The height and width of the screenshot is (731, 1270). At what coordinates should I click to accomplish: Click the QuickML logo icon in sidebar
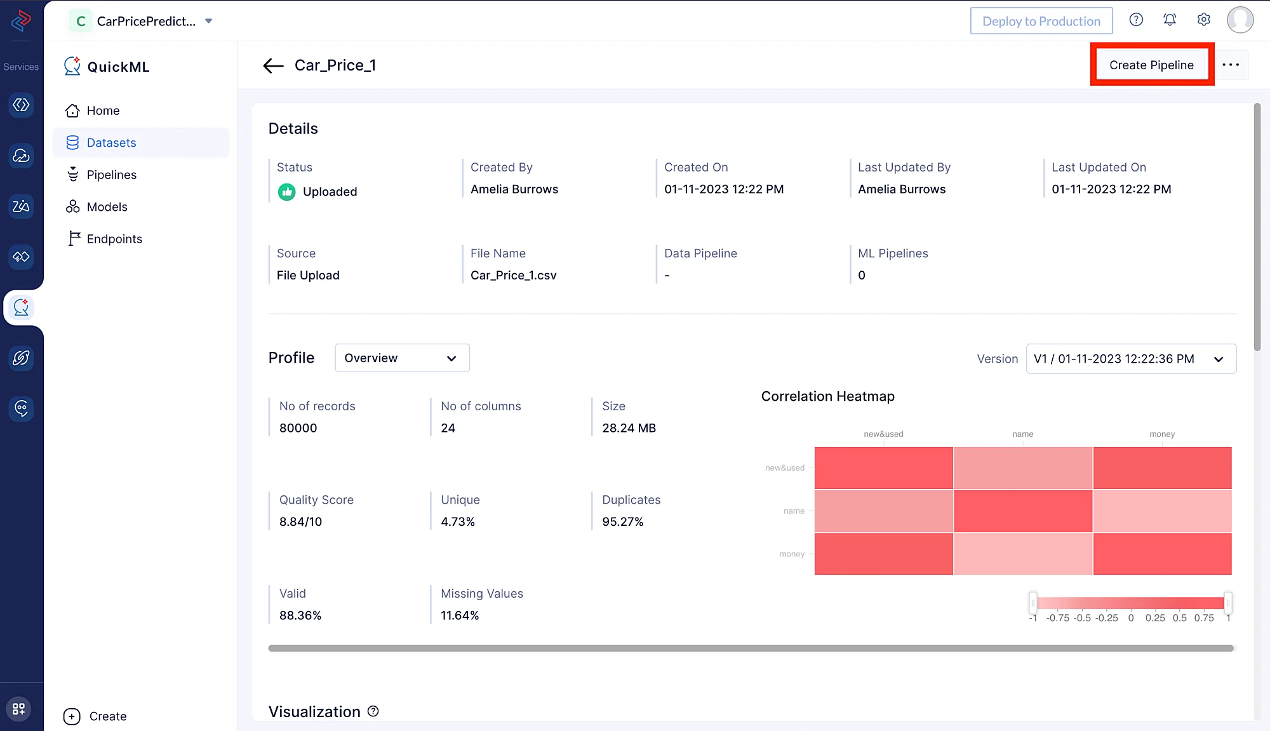click(x=72, y=66)
